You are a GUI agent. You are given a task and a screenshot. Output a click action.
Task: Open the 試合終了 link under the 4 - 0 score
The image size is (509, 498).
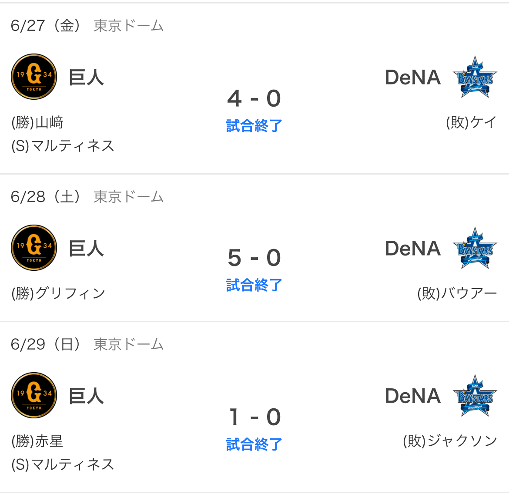[x=254, y=126]
